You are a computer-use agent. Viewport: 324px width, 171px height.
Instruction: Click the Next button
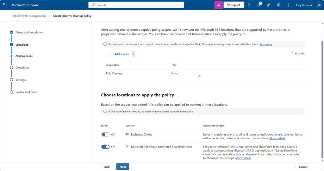(123, 167)
